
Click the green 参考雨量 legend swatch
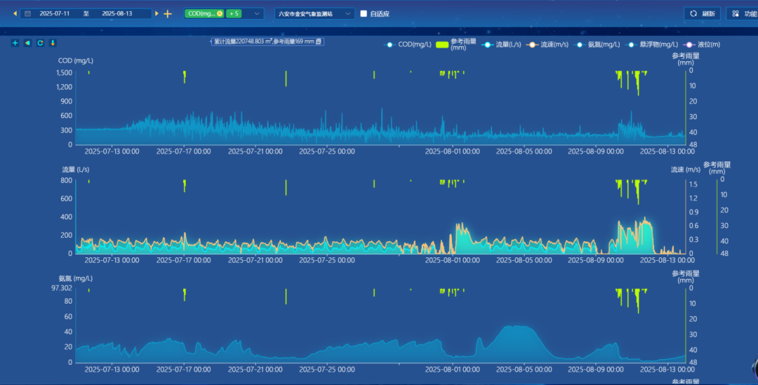pyautogui.click(x=442, y=45)
